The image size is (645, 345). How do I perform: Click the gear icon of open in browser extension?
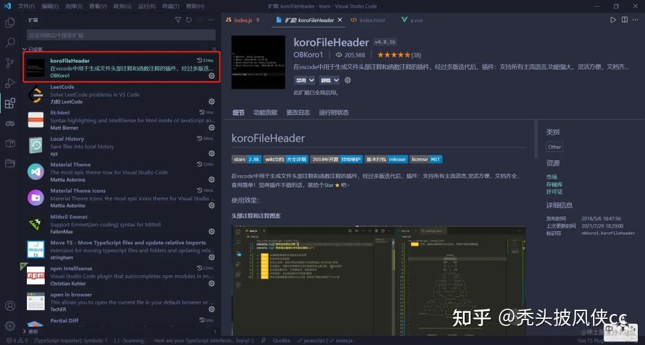click(x=211, y=309)
